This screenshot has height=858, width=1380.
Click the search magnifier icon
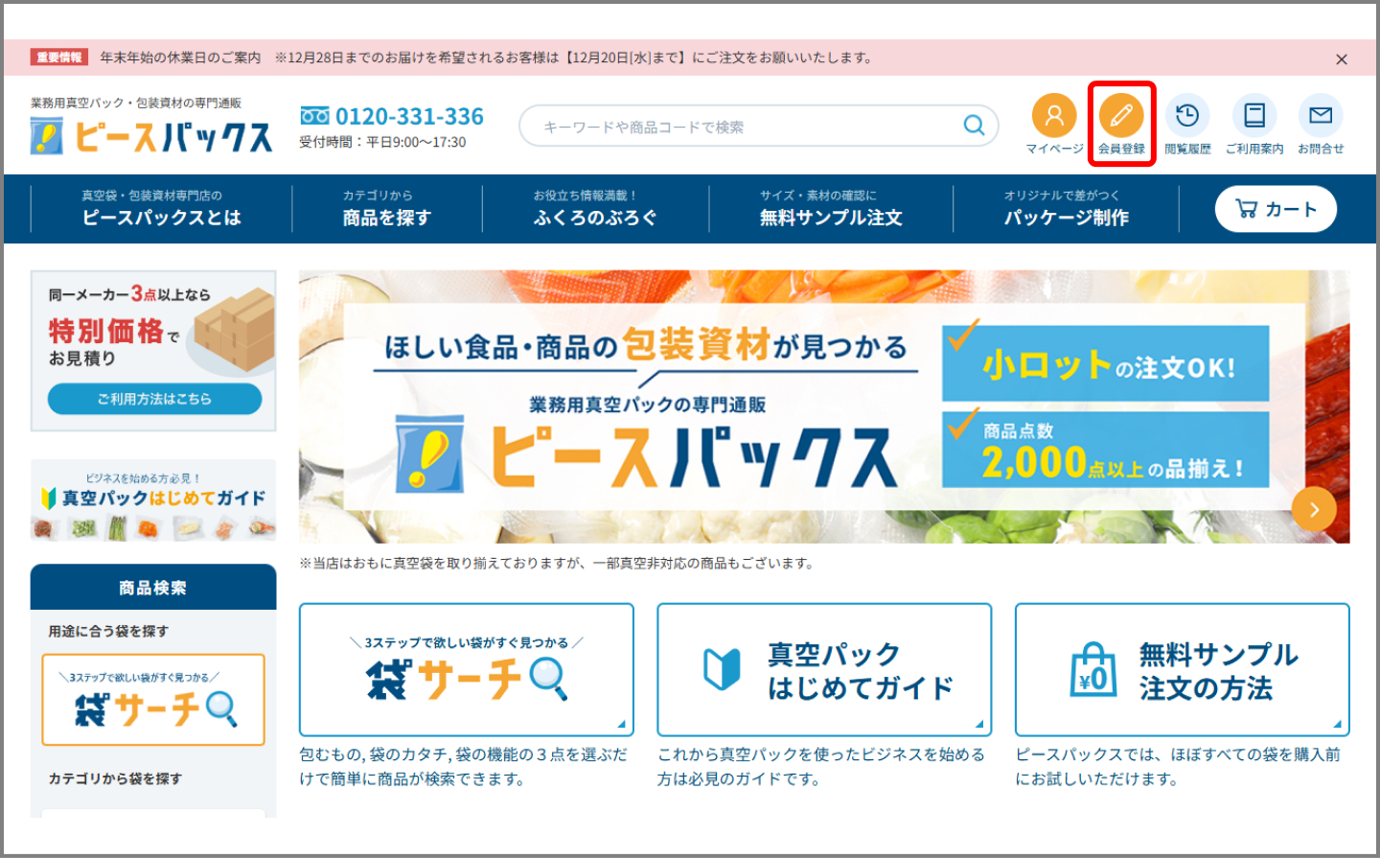coord(973,126)
